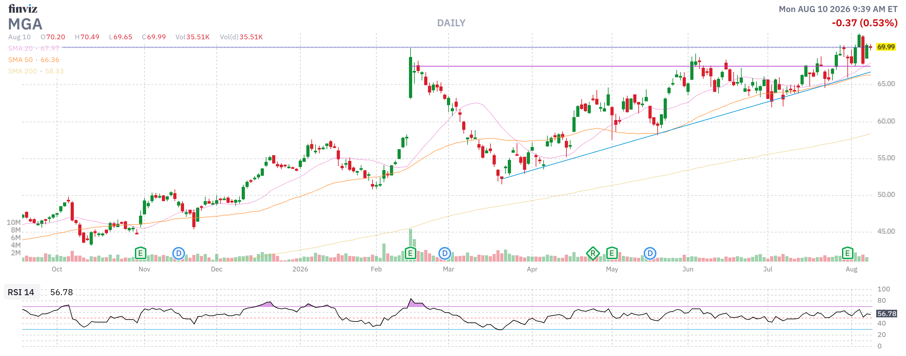Click the Nov label on the time axis
Screen dimensions: 906x356
pos(144,269)
